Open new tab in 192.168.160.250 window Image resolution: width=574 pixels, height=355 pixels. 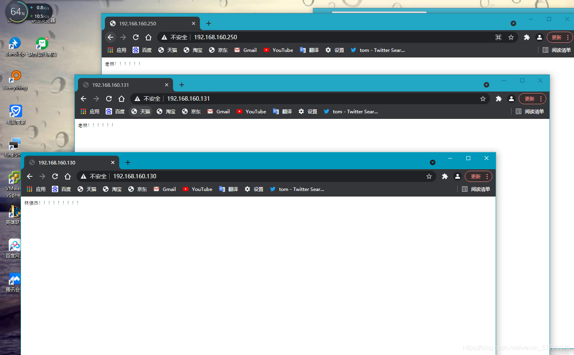(209, 23)
